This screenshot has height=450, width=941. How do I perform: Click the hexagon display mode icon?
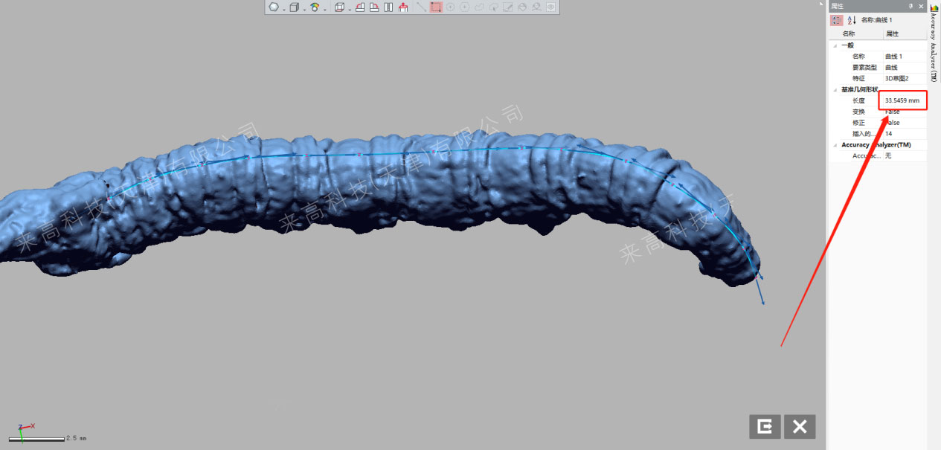click(x=274, y=7)
